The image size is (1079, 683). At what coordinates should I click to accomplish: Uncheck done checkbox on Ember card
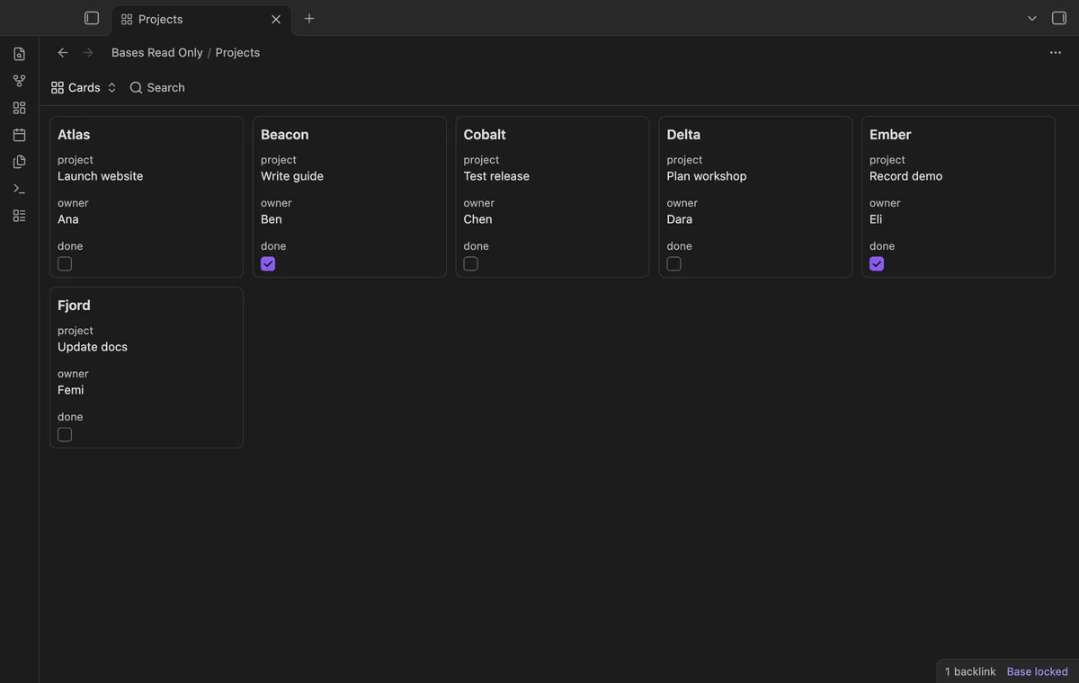(877, 264)
